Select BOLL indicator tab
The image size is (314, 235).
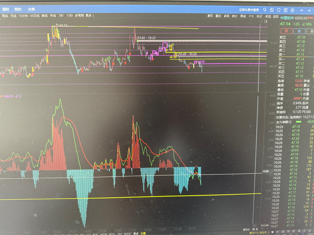tap(112, 234)
